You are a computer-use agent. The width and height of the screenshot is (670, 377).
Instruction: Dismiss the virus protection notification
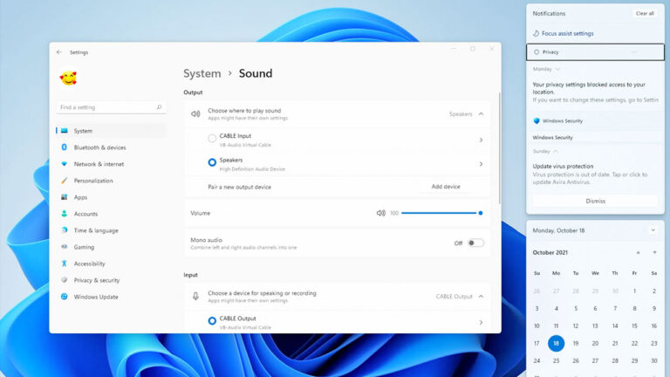pyautogui.click(x=595, y=201)
